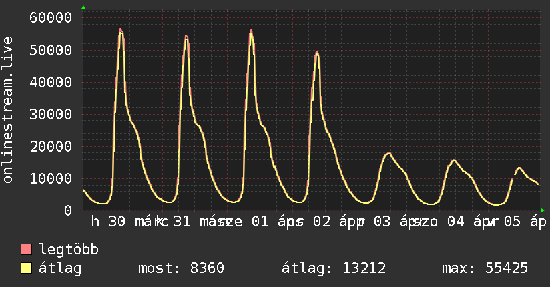The image size is (550, 287).
Task: Click the '05' date label on x-axis
Action: pos(512,222)
